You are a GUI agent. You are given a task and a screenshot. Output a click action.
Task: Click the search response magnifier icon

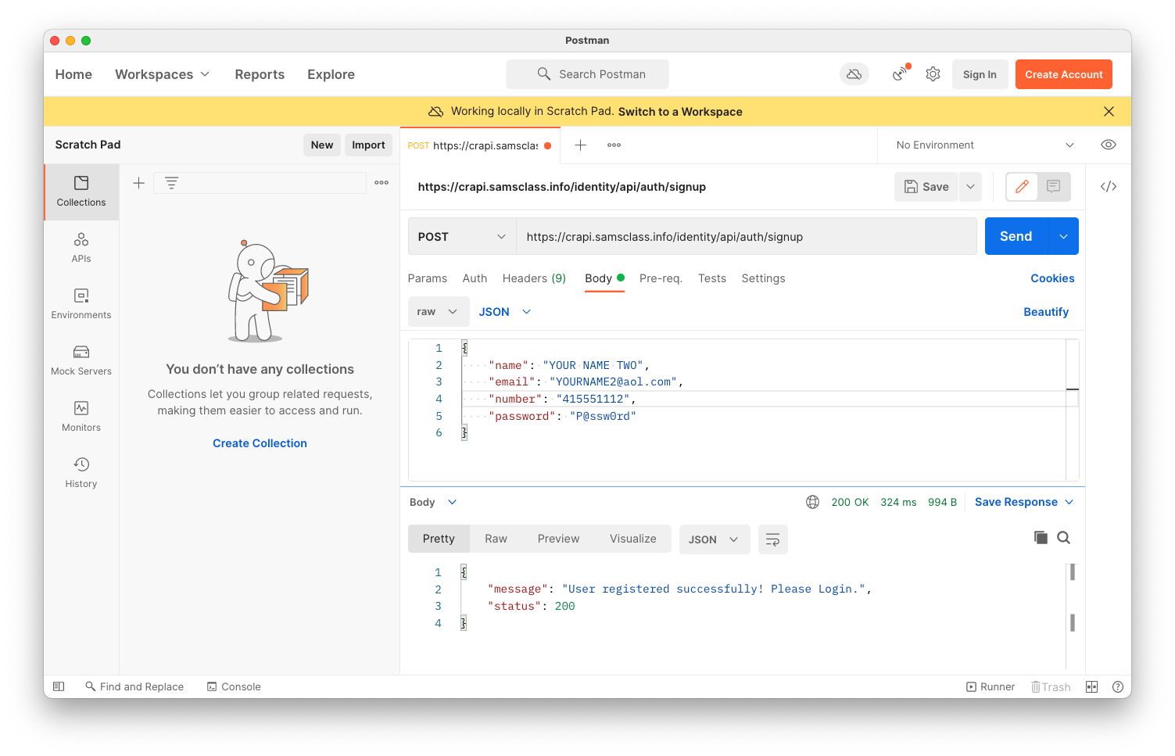point(1063,538)
